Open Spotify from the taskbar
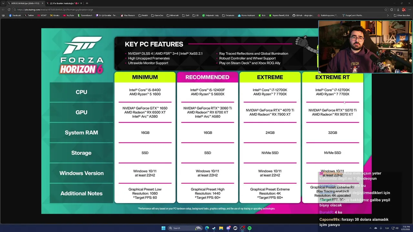413x232 pixels. pos(249,228)
